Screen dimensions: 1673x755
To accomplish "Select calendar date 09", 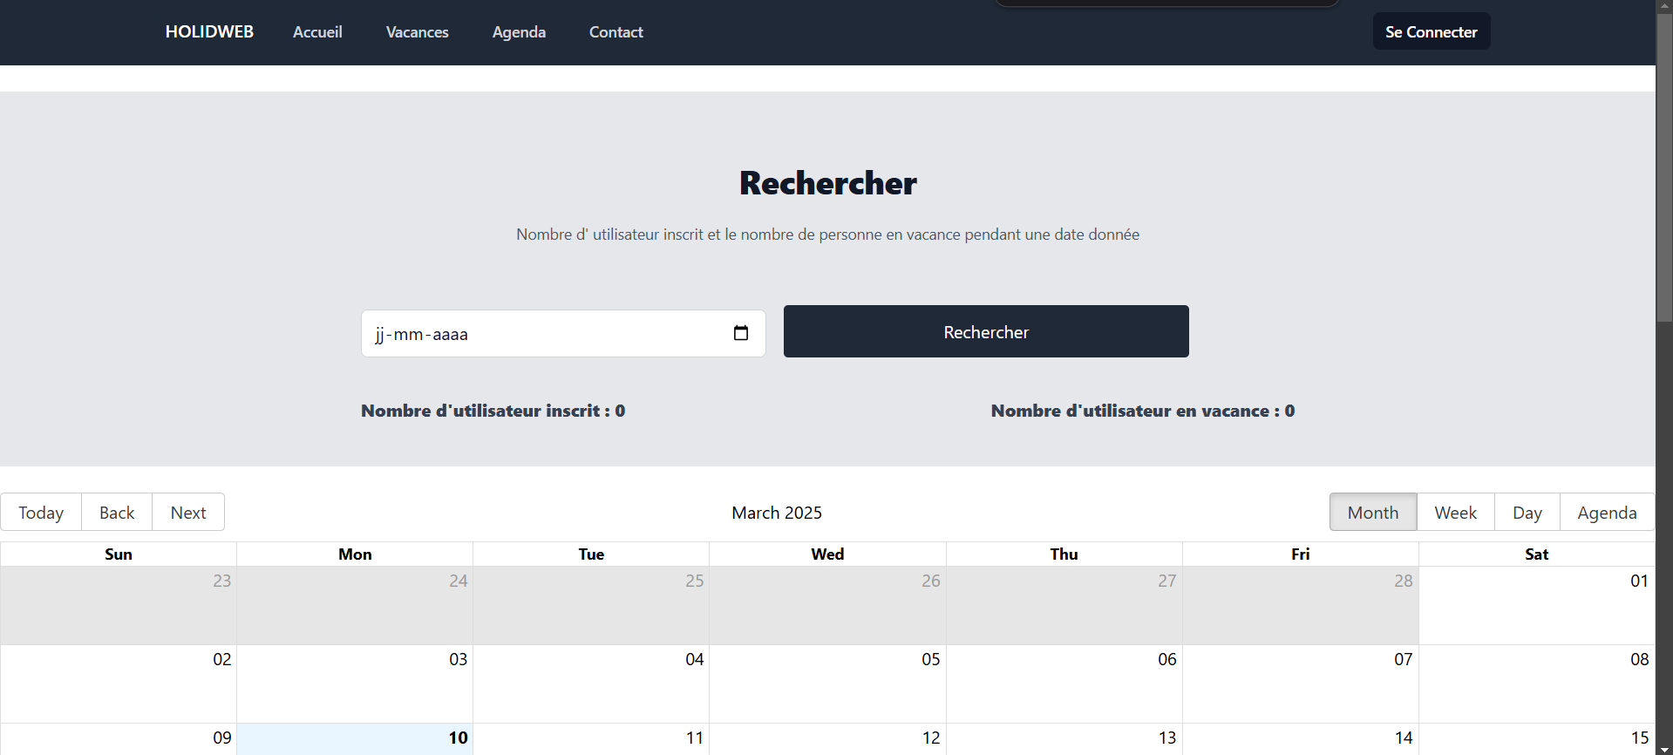I will pos(222,738).
